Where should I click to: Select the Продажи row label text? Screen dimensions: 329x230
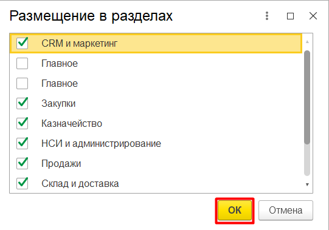61,163
